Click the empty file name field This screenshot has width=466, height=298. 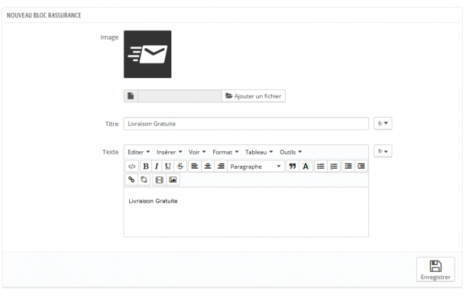(x=180, y=96)
